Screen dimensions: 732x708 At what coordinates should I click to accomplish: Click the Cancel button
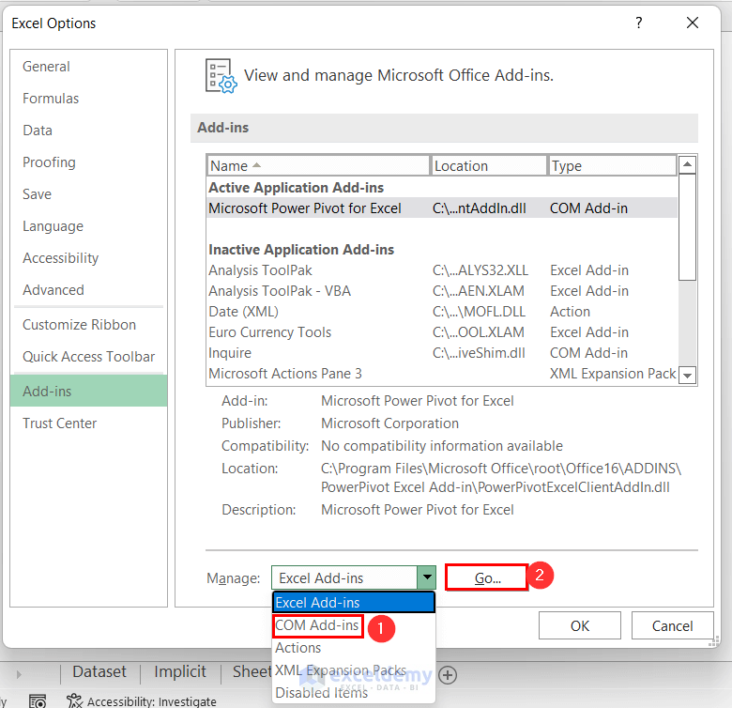click(672, 625)
